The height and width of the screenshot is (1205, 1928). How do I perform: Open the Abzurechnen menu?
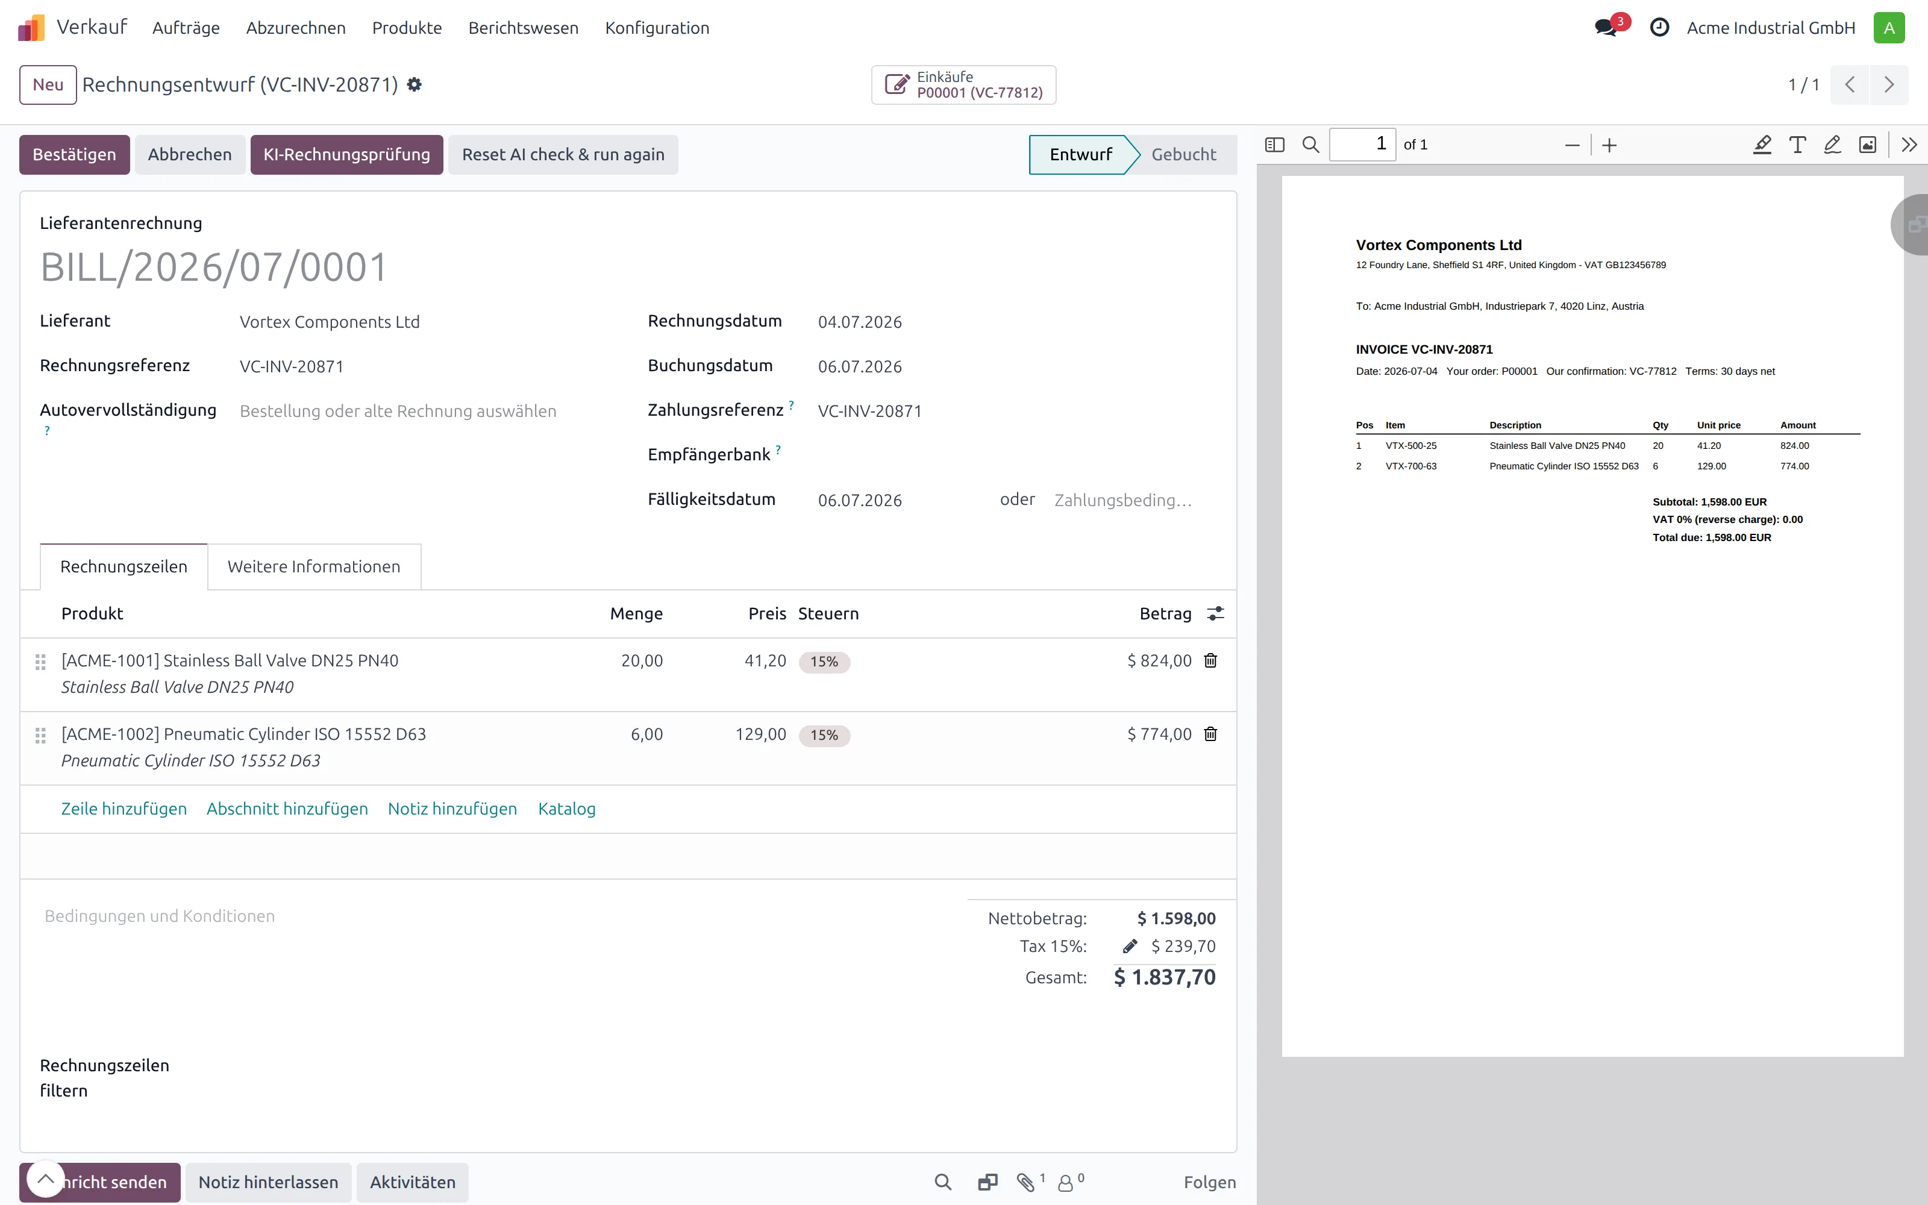tap(296, 28)
